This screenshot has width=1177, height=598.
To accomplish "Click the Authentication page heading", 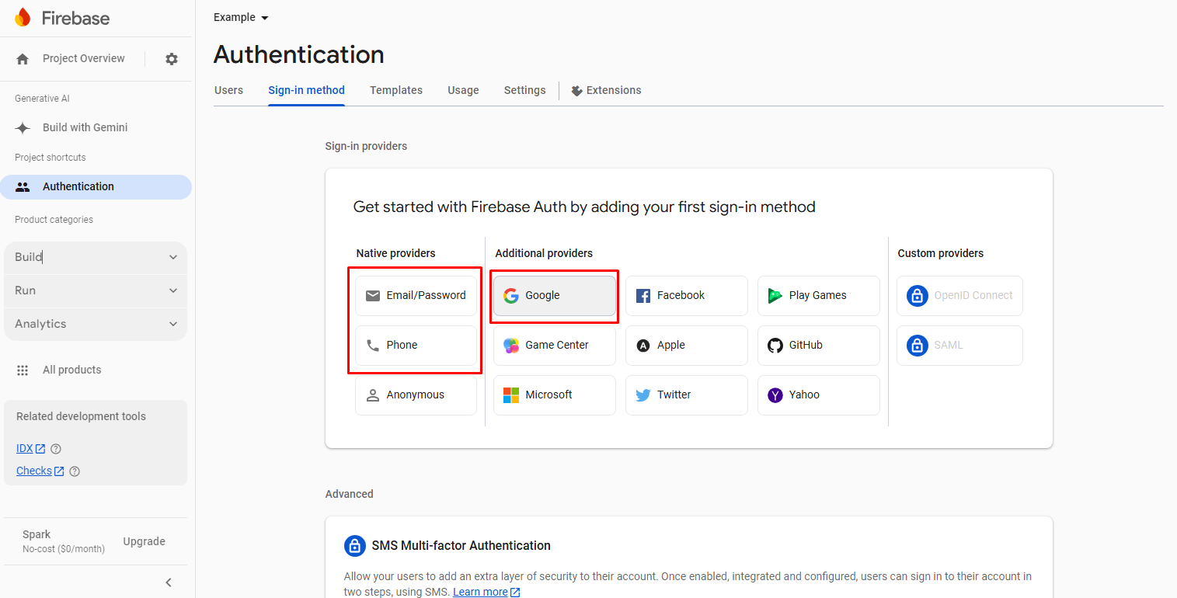I will (299, 55).
